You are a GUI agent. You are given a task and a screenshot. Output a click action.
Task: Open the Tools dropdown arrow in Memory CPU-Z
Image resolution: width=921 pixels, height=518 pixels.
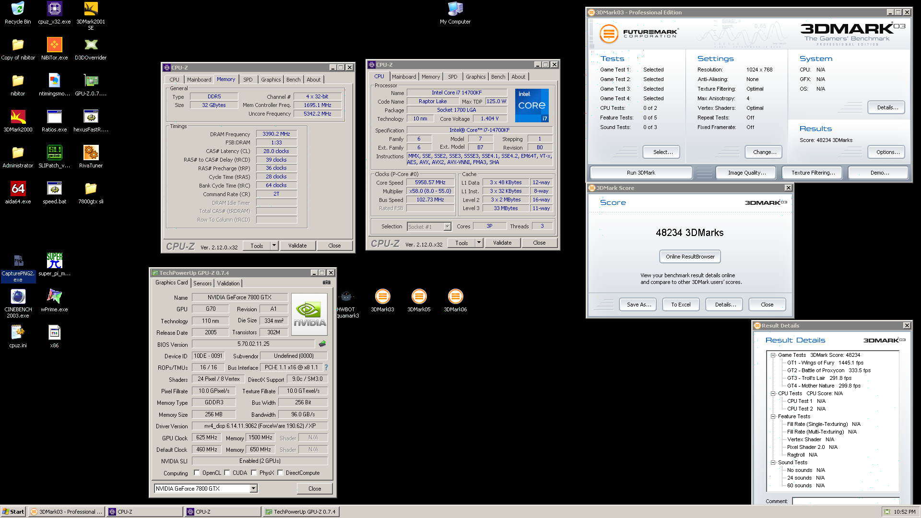[x=274, y=246]
